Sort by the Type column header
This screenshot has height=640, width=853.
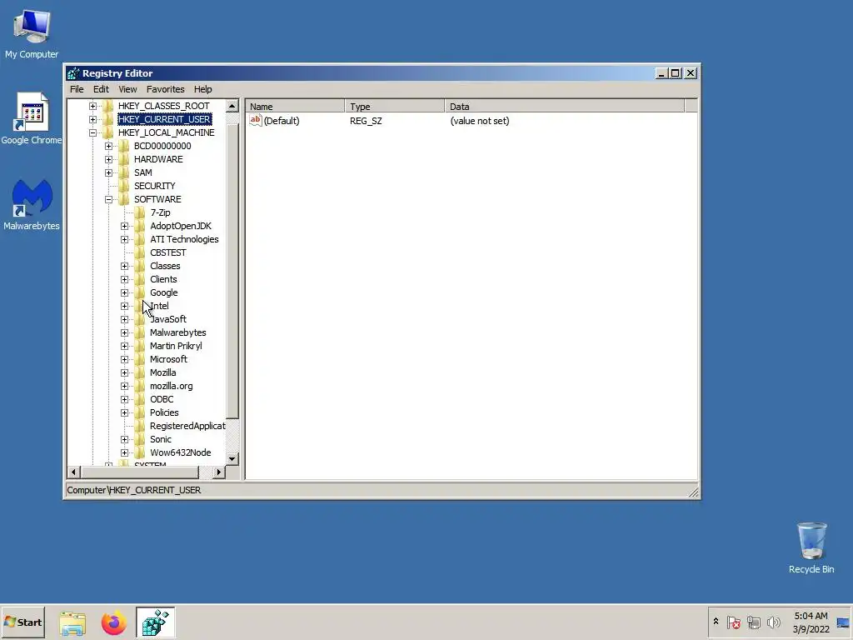pyautogui.click(x=395, y=106)
